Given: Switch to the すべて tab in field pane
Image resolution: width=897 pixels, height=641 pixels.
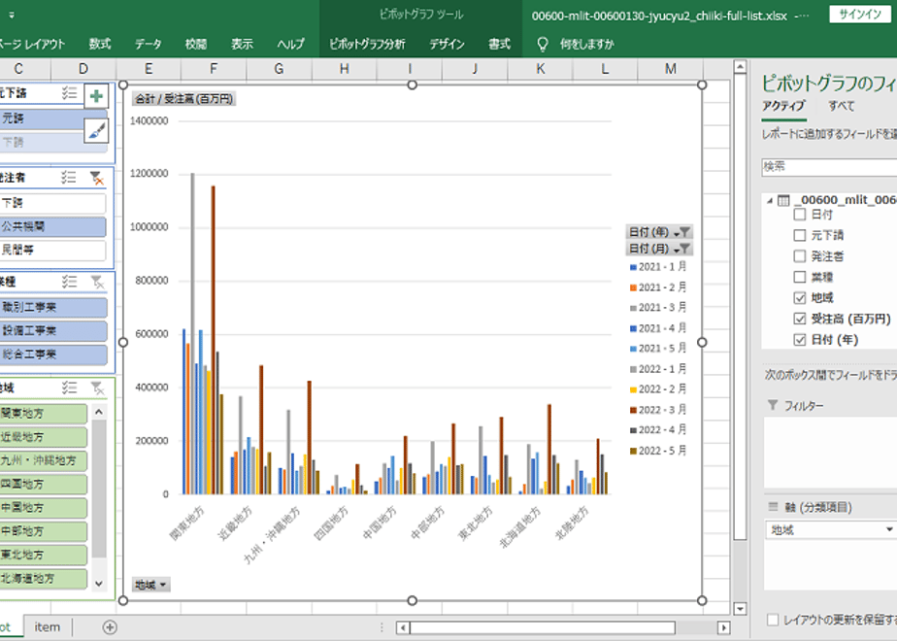Looking at the screenshot, I should (x=841, y=106).
